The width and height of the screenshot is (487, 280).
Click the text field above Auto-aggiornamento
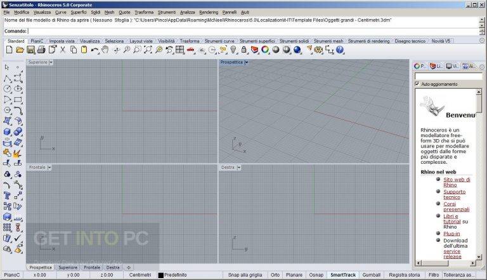(x=448, y=76)
